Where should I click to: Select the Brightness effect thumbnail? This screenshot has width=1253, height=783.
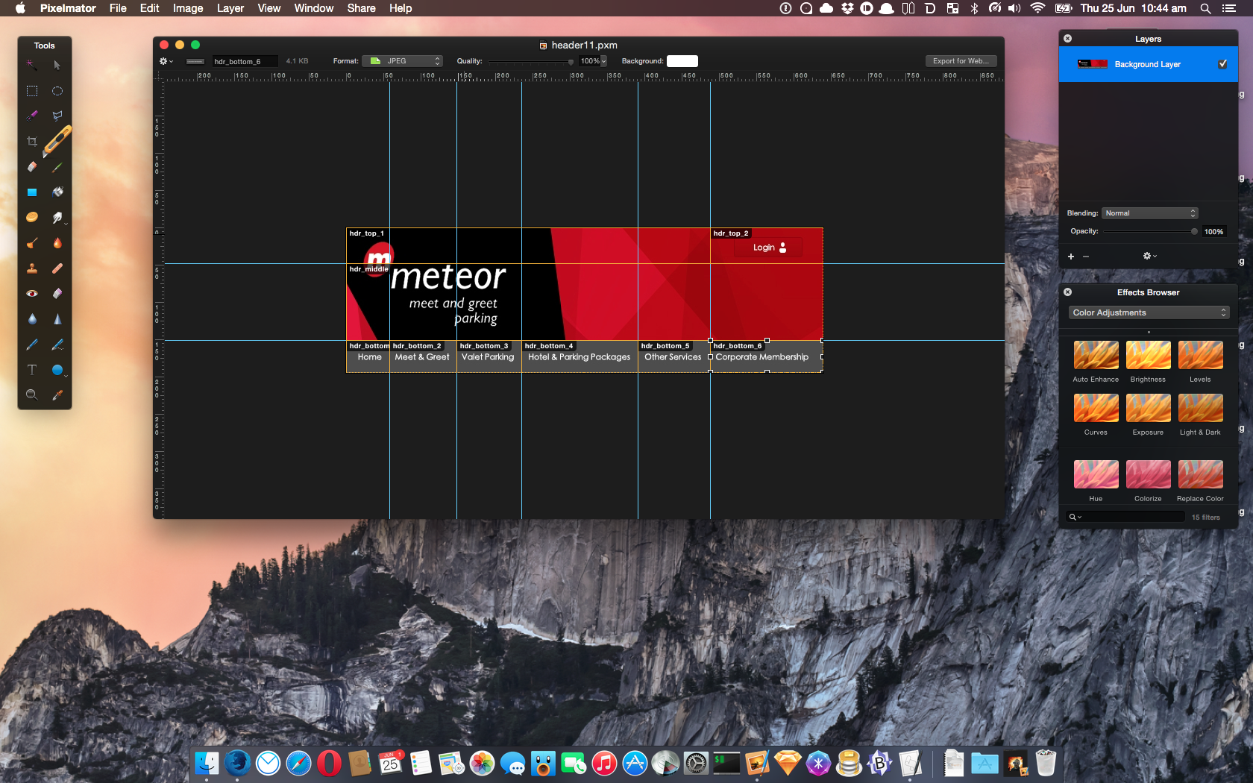click(x=1148, y=356)
